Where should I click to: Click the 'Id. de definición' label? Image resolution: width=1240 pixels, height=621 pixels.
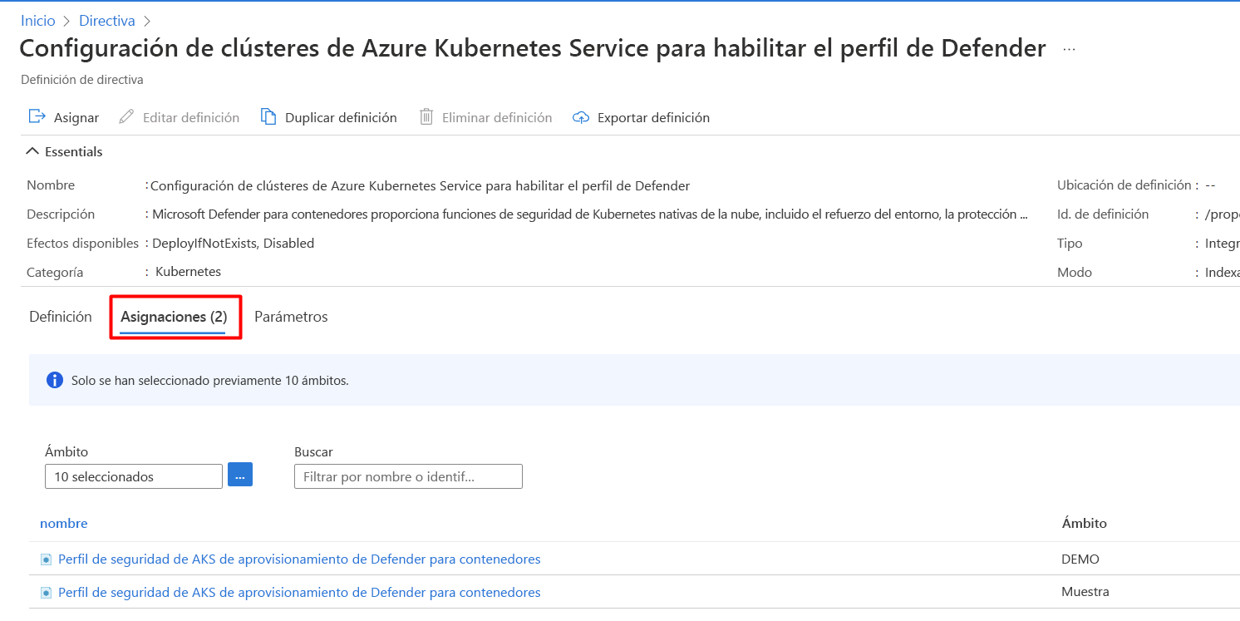click(1103, 214)
